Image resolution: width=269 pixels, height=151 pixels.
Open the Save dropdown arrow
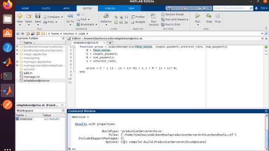point(38,25)
